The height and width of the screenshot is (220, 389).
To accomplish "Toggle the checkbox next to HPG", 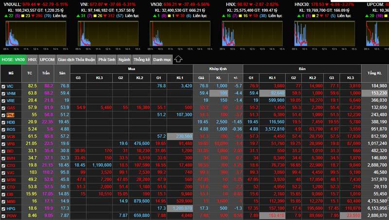I will tap(4, 208).
